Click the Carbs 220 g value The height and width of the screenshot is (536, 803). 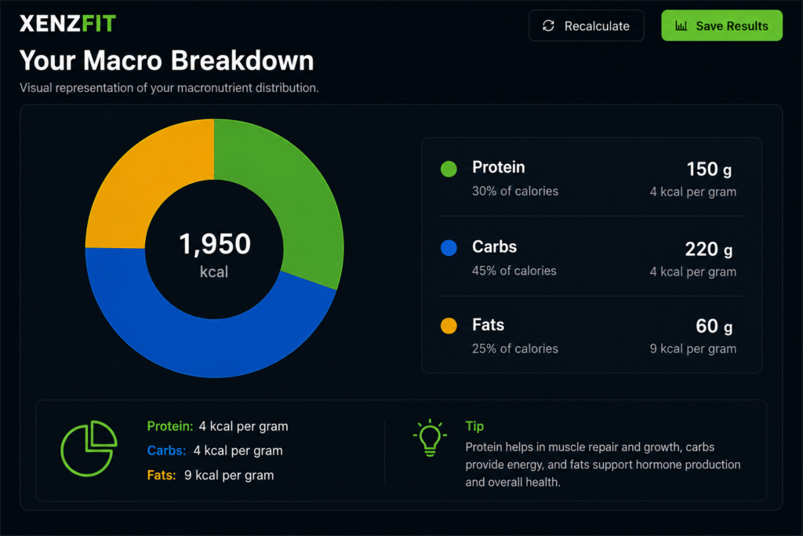pyautogui.click(x=709, y=249)
